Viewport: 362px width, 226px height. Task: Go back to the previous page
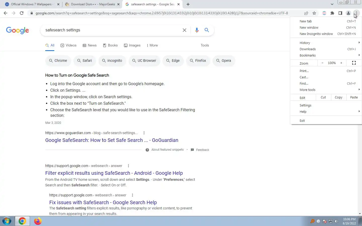[6, 13]
